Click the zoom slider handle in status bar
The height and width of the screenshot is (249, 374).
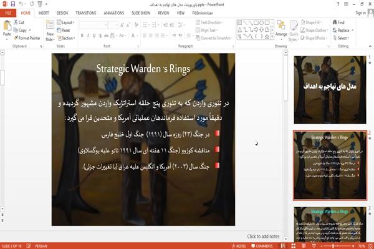(x=333, y=246)
